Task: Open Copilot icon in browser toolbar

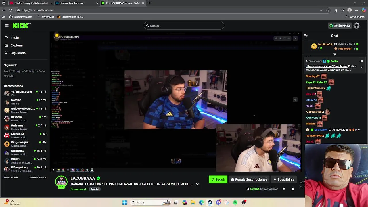Action: point(364,10)
